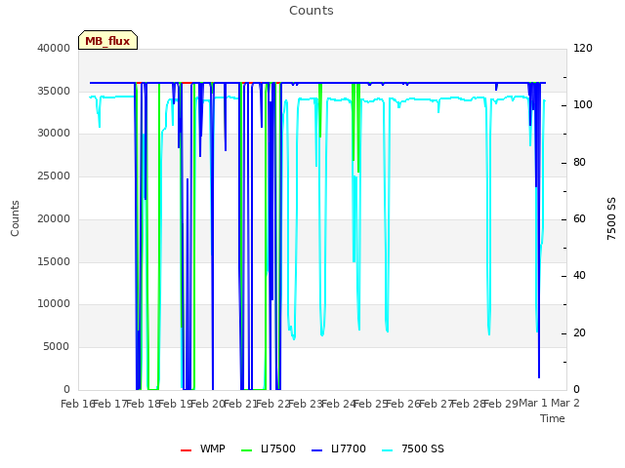Click the chart title Counts

click(311, 11)
